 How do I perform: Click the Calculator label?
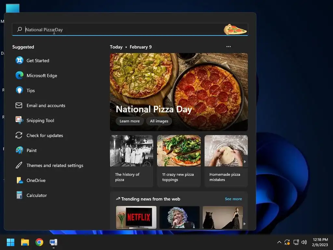pos(36,195)
